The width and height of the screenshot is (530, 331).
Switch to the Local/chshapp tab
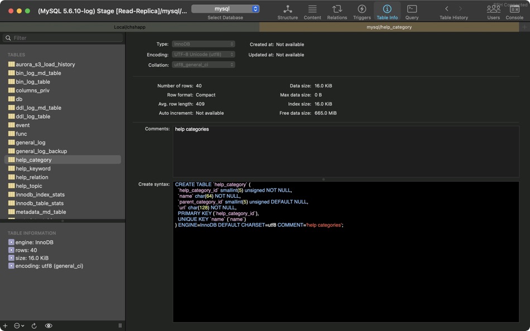tap(129, 27)
